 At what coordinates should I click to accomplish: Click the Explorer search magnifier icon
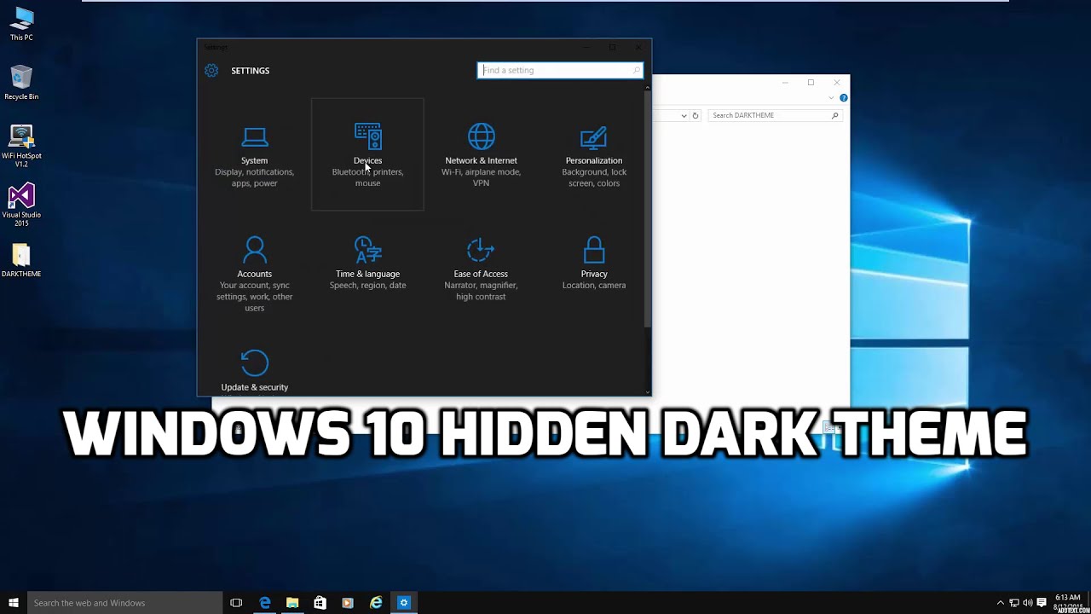[x=834, y=115]
